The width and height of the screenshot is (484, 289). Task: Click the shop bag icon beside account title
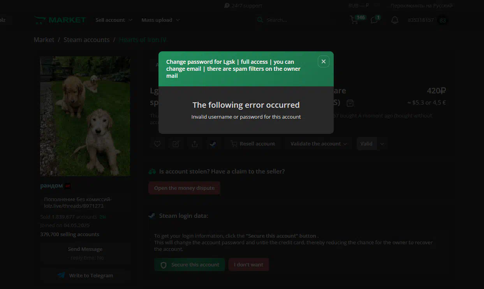(x=350, y=103)
